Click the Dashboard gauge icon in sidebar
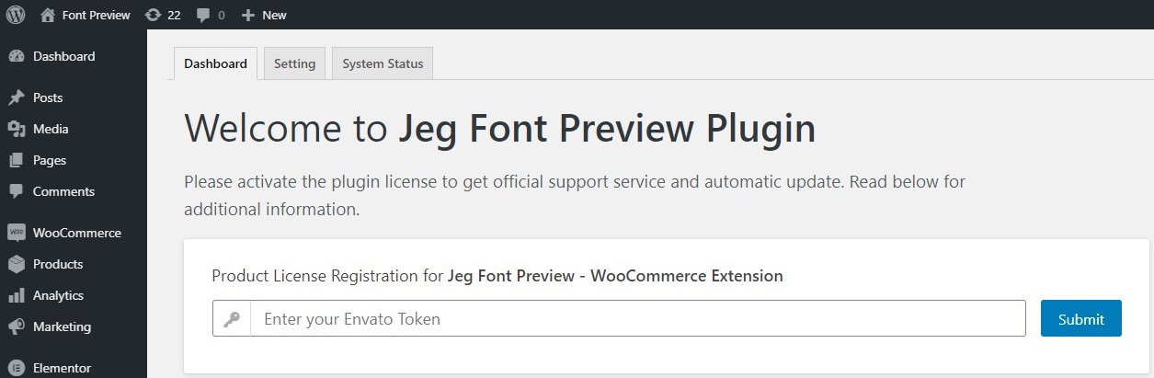 tap(16, 56)
